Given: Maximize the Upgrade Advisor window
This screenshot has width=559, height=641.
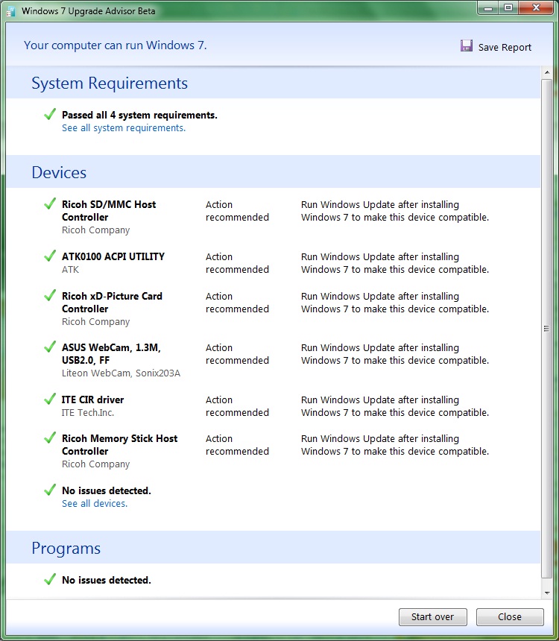Looking at the screenshot, I should [x=508, y=8].
